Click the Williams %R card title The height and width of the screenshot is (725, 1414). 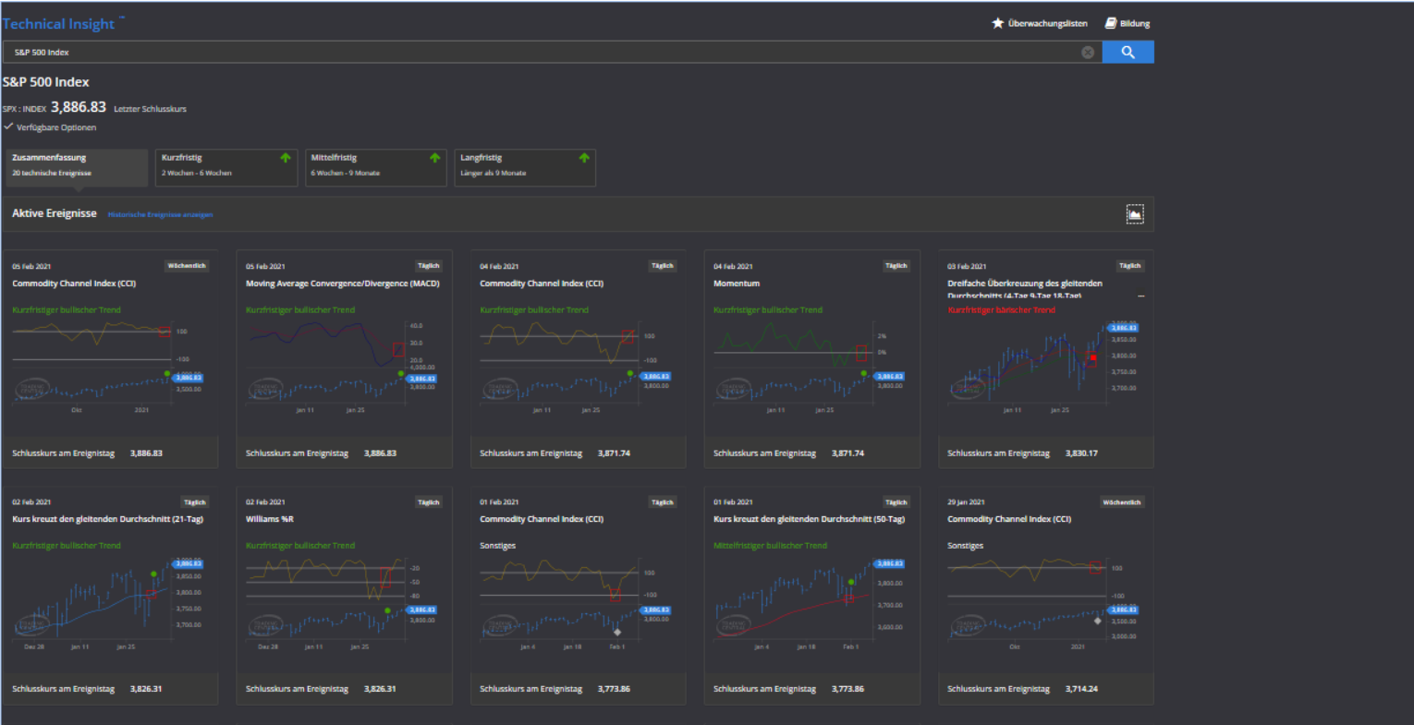tap(270, 519)
